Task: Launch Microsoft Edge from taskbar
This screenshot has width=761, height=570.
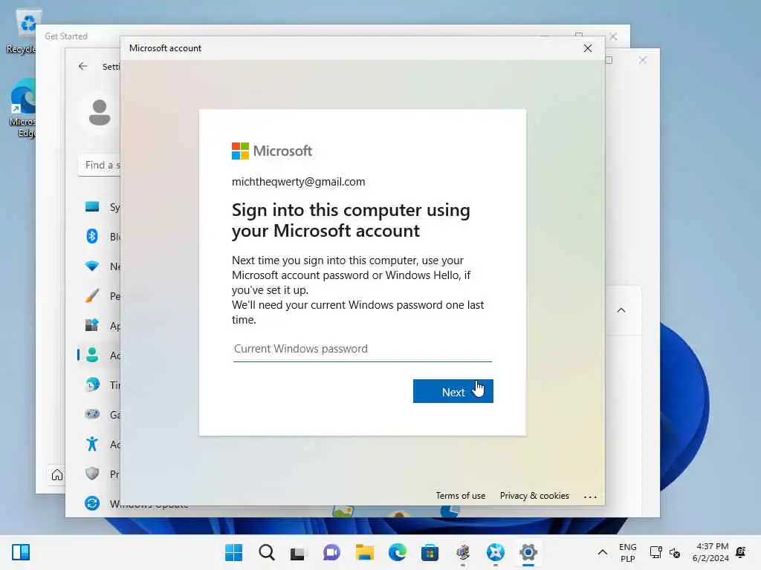Action: click(397, 552)
